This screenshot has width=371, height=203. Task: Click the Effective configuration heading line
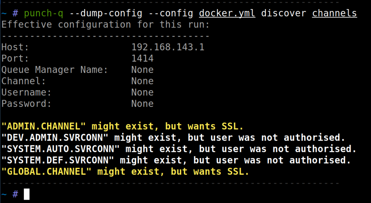[x=105, y=25]
